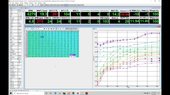Click the Traction Control toolbar button
170x95 pixels.
(80, 5)
